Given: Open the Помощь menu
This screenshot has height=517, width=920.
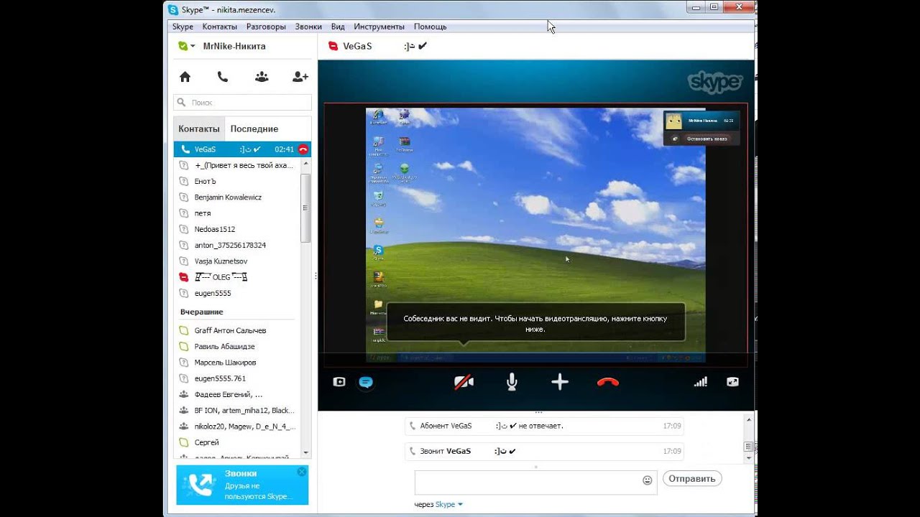Looking at the screenshot, I should 430,27.
